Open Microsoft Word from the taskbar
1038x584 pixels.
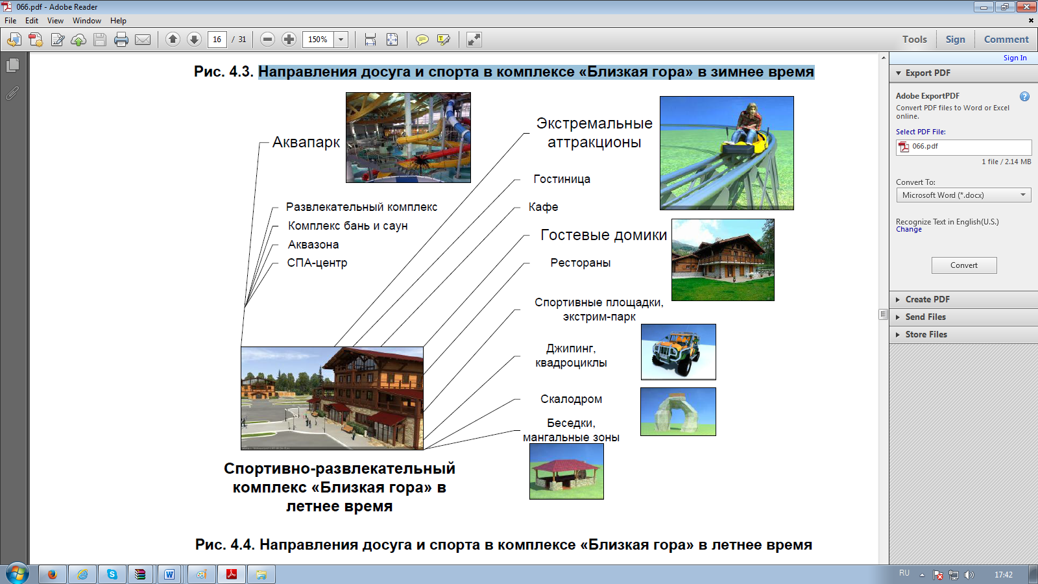click(x=169, y=574)
